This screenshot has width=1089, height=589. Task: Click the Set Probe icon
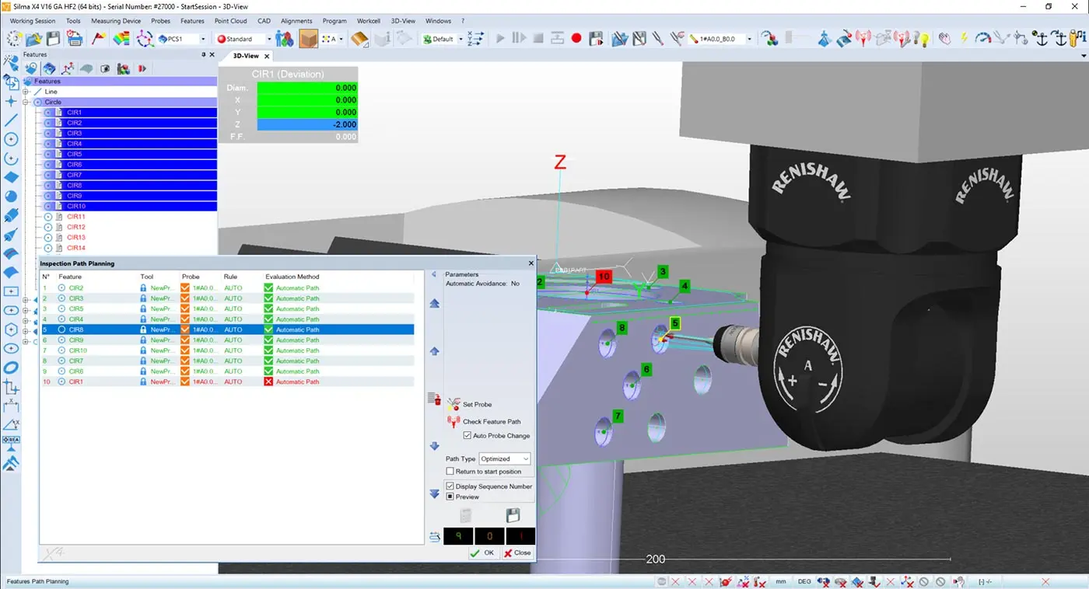coord(453,404)
